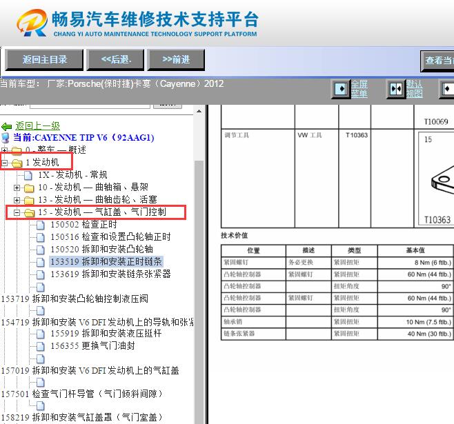
Task: Click the 查看当 button at the right edge of the toolbar
Action: pyautogui.click(x=437, y=61)
